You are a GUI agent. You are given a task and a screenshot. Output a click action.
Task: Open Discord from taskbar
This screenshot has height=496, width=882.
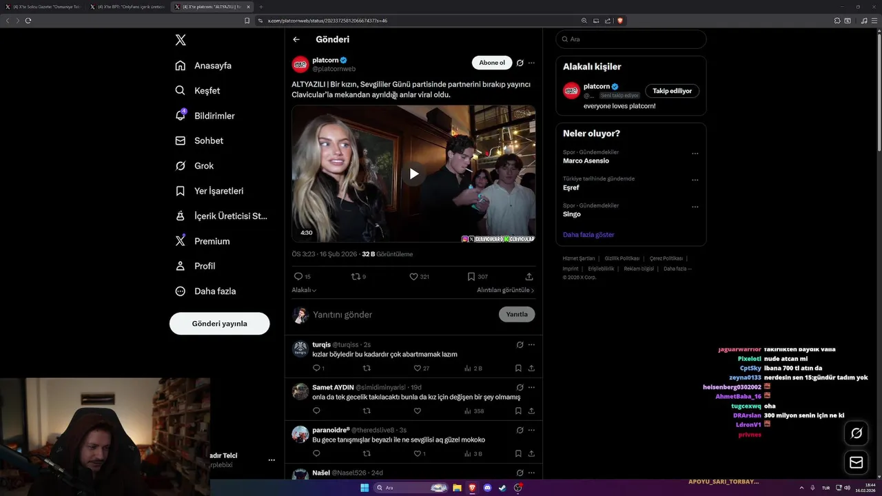488,488
